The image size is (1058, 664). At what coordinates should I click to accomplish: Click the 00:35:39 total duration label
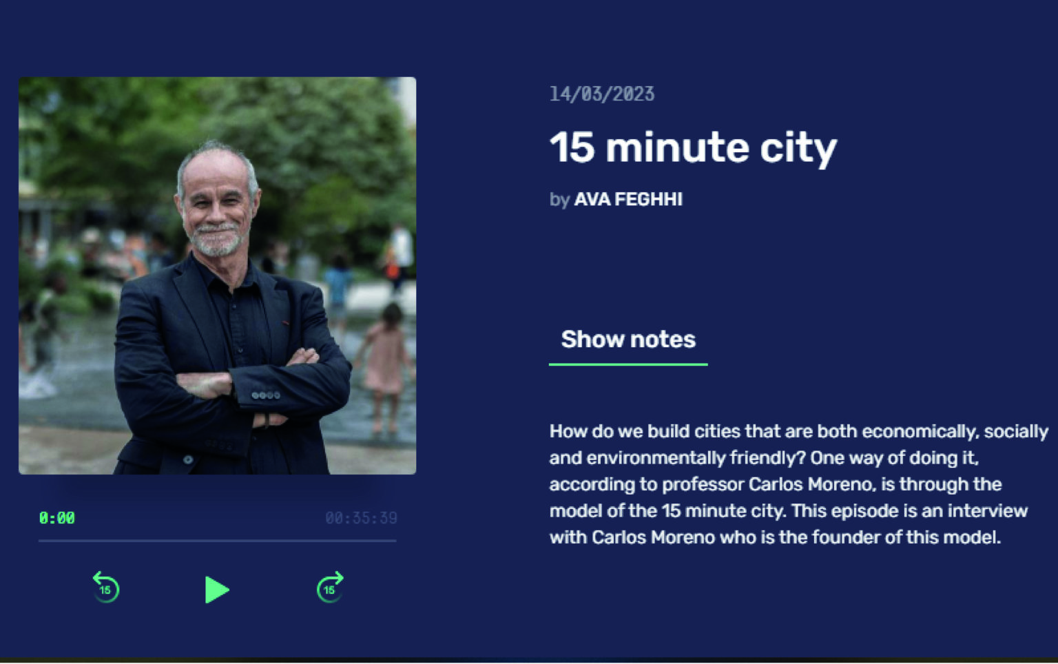pyautogui.click(x=361, y=518)
